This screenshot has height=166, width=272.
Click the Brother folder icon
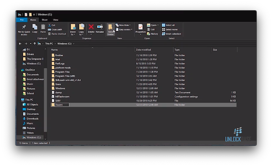(x=53, y=55)
